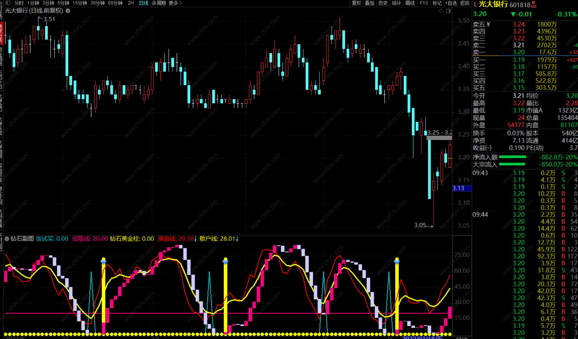Click the green 净流入额 flow bar
The image size is (578, 339).
coord(512,157)
